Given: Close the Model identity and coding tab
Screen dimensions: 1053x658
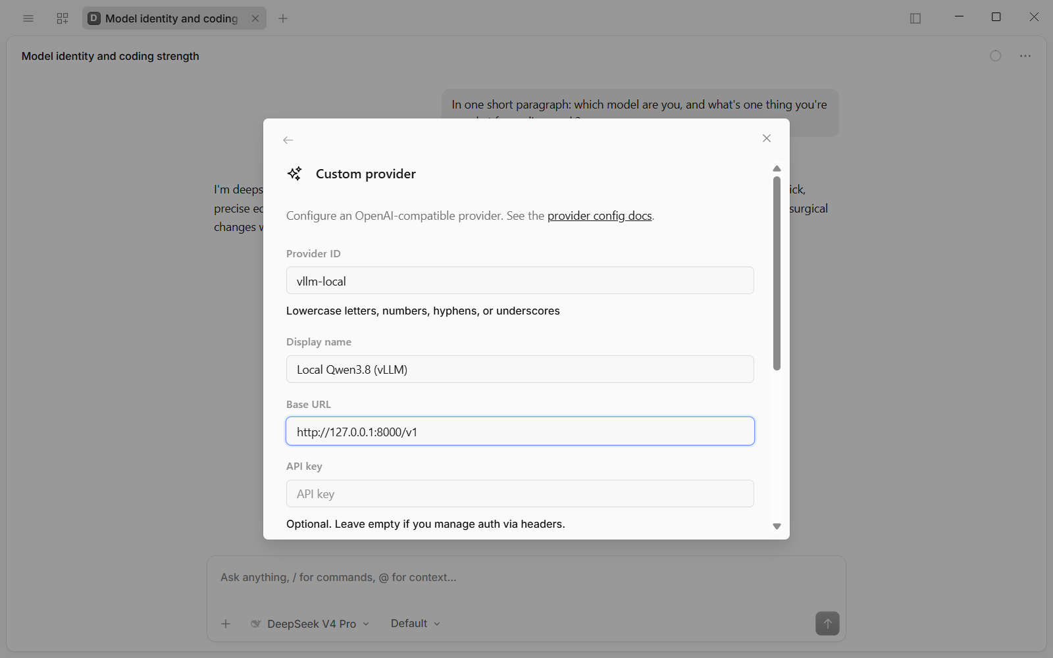Looking at the screenshot, I should pos(255,18).
